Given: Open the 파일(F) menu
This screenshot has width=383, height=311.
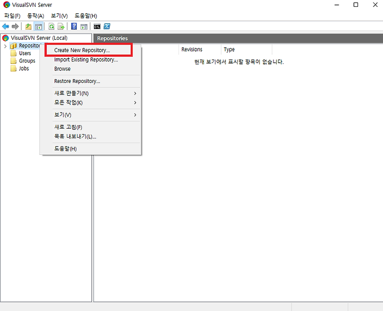Looking at the screenshot, I should [12, 16].
